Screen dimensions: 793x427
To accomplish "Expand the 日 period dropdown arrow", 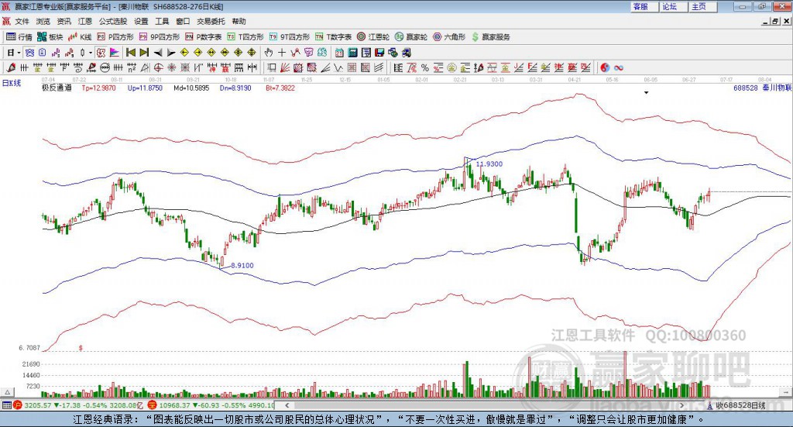I will [19, 53].
